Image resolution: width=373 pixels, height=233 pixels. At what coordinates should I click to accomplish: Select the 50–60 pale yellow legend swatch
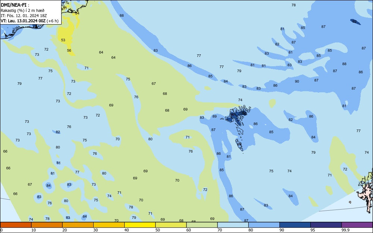pyautogui.click(x=171, y=225)
